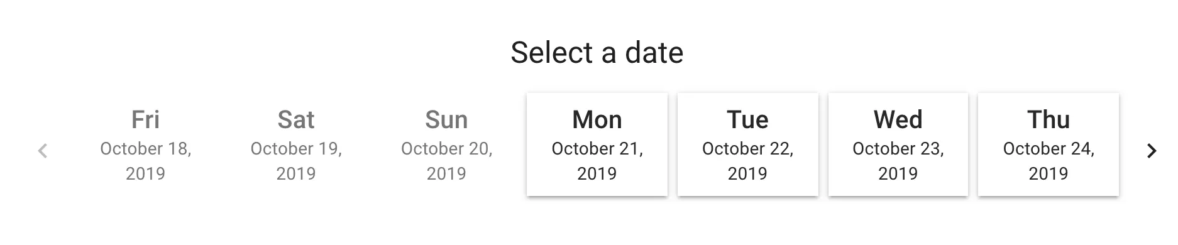Click 2019 under October 24
Image resolution: width=1178 pixels, height=245 pixels.
click(1049, 173)
